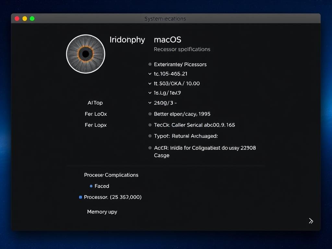This screenshot has width=332, height=249.
Task: Select the Exterirantey Picessors bullet
Action: [150, 65]
